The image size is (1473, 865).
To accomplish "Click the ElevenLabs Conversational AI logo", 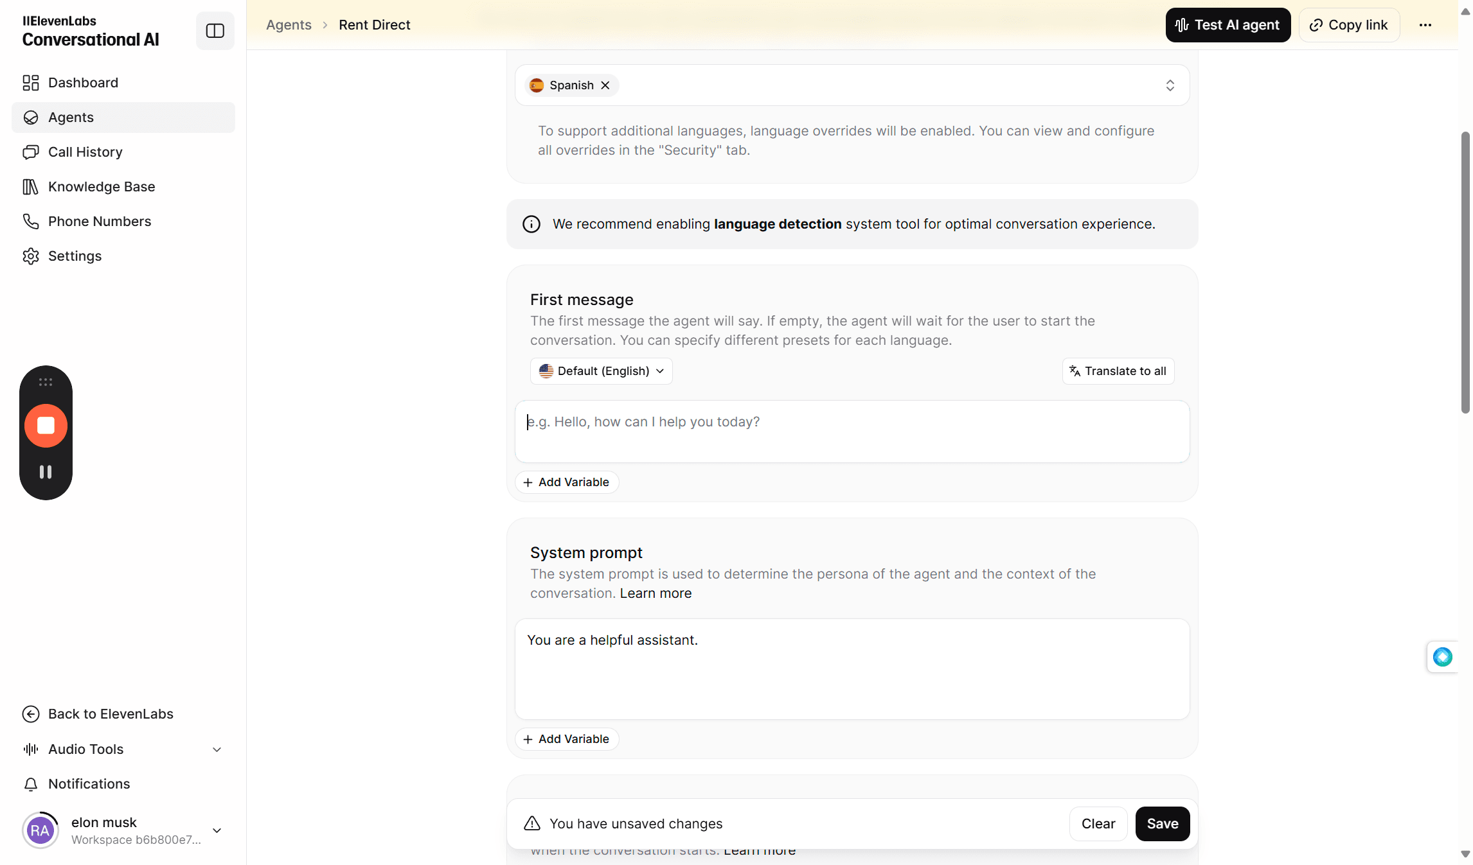I will click(91, 31).
